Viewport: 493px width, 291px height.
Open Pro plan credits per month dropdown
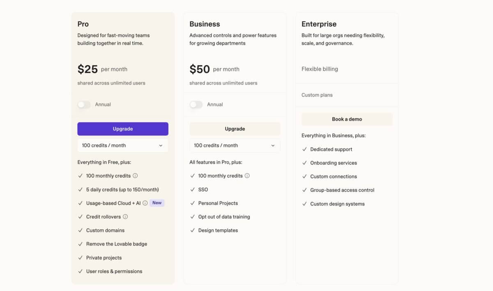click(x=122, y=145)
